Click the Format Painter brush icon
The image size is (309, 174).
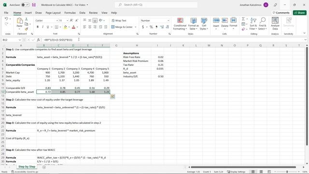[26, 29]
